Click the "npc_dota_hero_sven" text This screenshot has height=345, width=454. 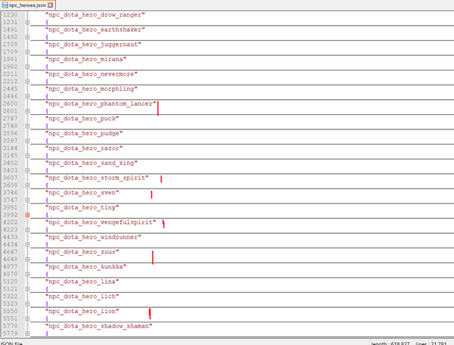pos(82,193)
